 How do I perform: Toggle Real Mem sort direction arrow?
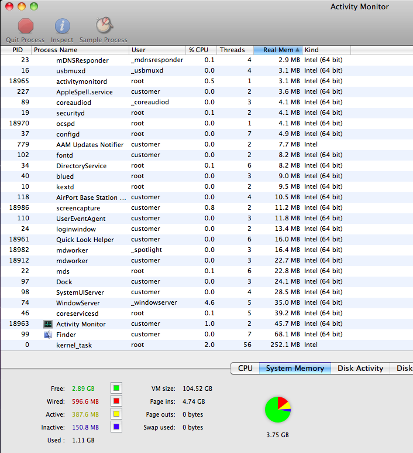tap(297, 50)
